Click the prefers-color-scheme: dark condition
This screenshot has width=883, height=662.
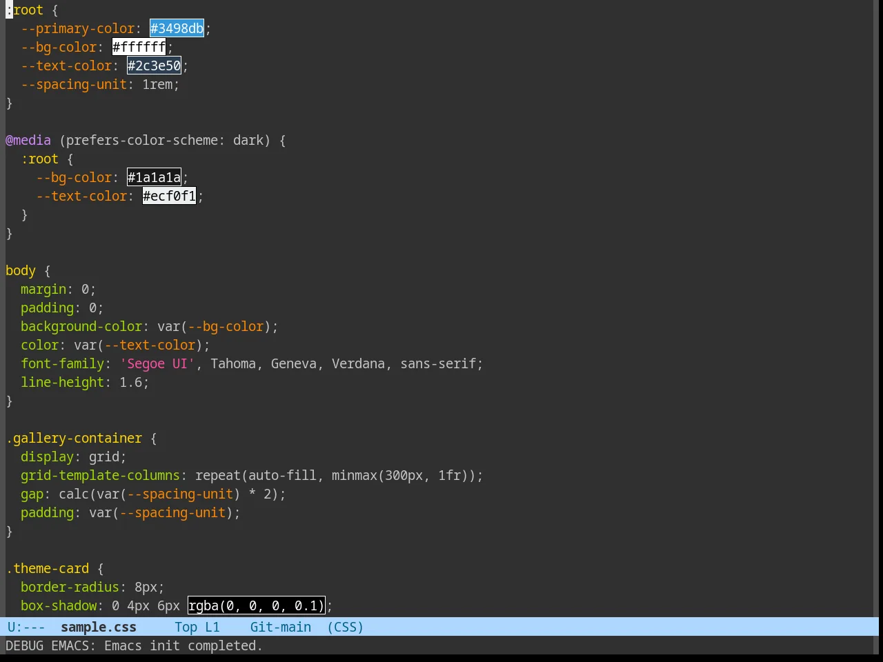(165, 140)
